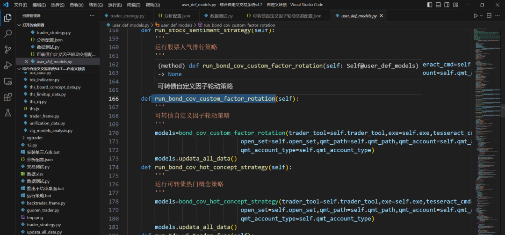Open the 编辑(E) menu
The height and width of the screenshot is (235, 505).
39,5
